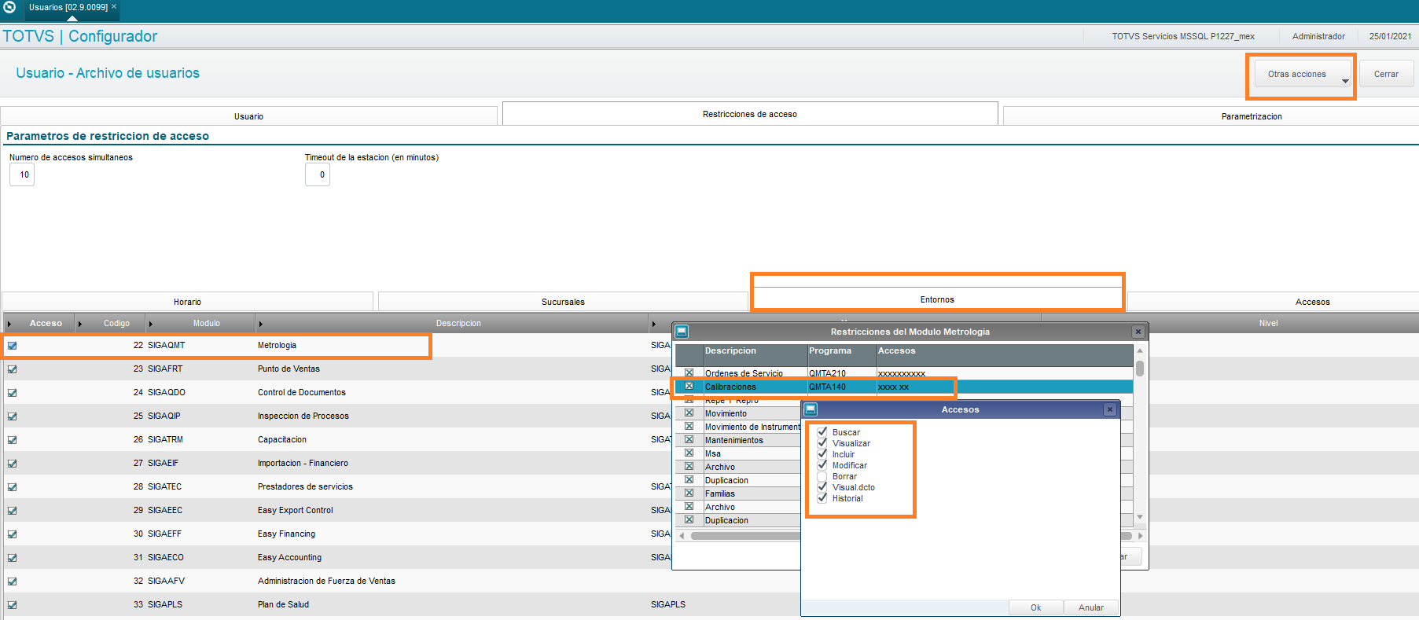Click the arrow before the Acceso column header
Viewport: 1419px width, 620px height.
(9, 324)
